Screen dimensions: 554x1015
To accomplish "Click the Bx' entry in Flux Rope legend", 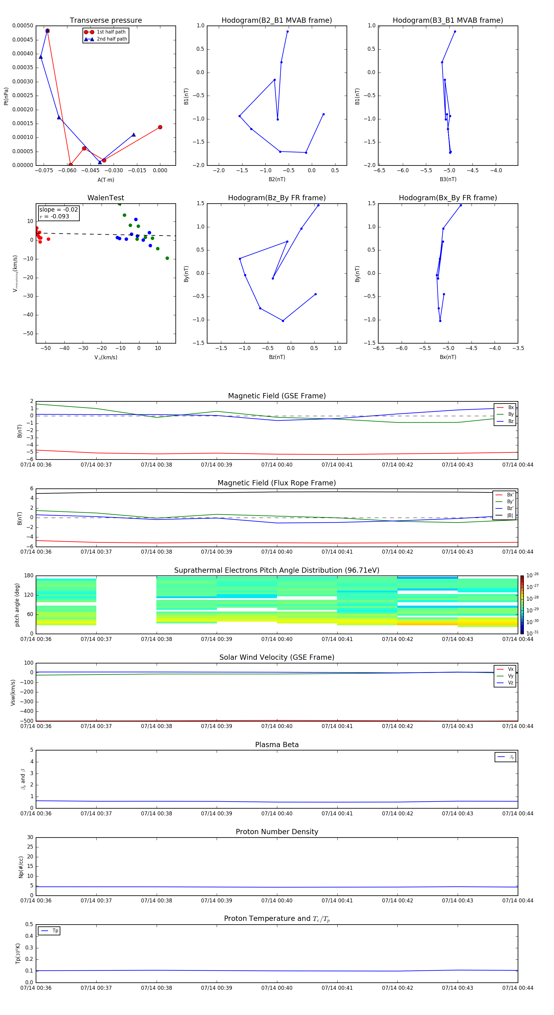I will pos(505,495).
